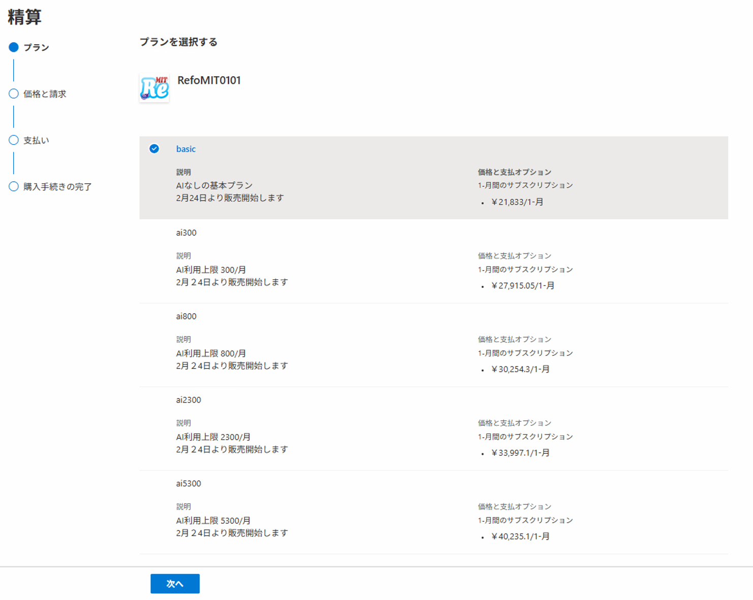
Task: Expand the ai300 plan details
Action: 185,232
